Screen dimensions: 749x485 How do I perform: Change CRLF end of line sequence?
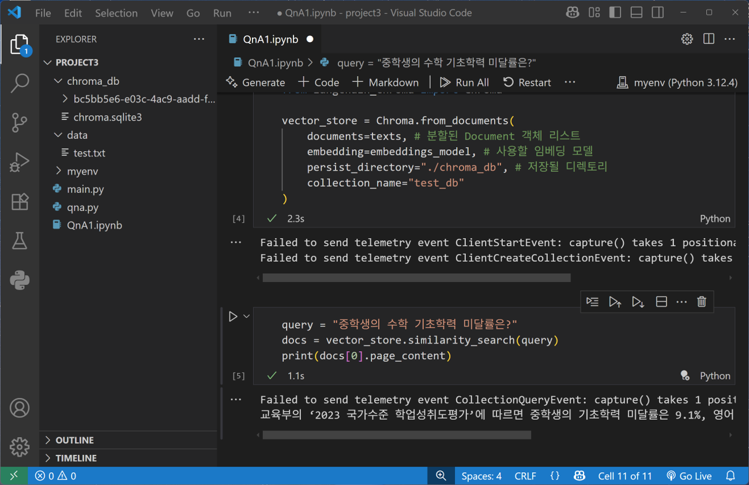525,476
